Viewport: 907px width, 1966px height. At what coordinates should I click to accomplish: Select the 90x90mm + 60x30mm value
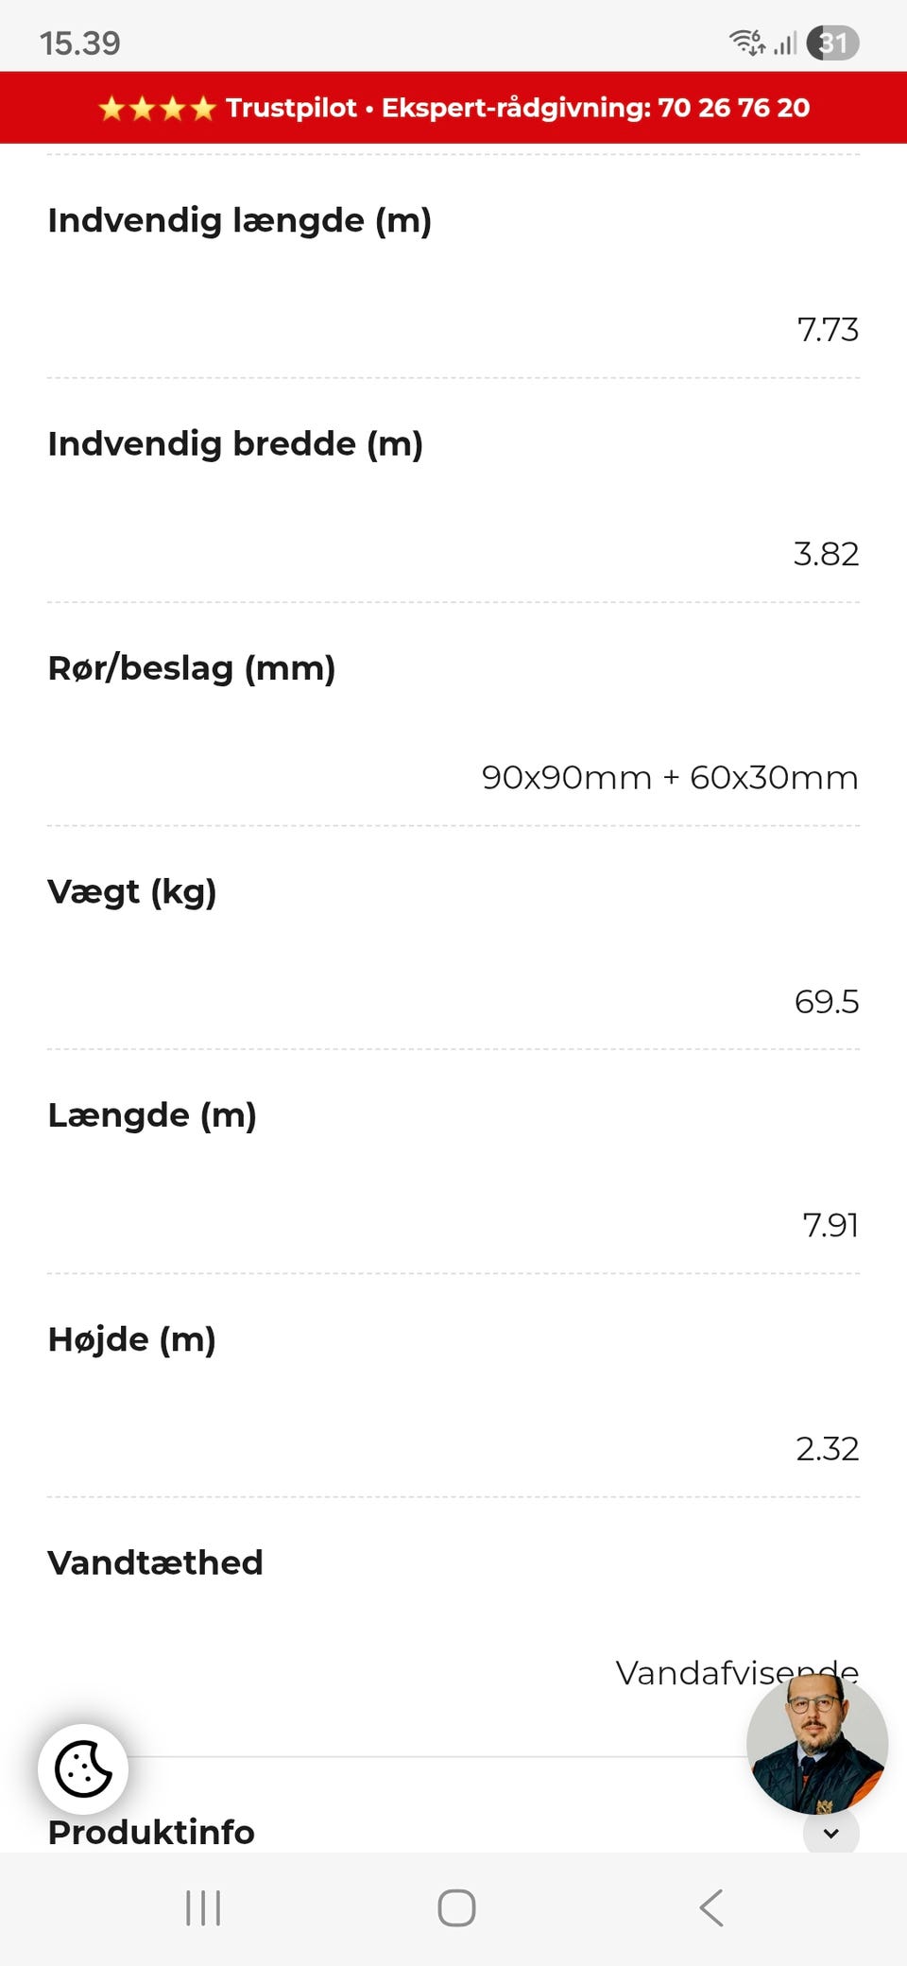tap(670, 777)
